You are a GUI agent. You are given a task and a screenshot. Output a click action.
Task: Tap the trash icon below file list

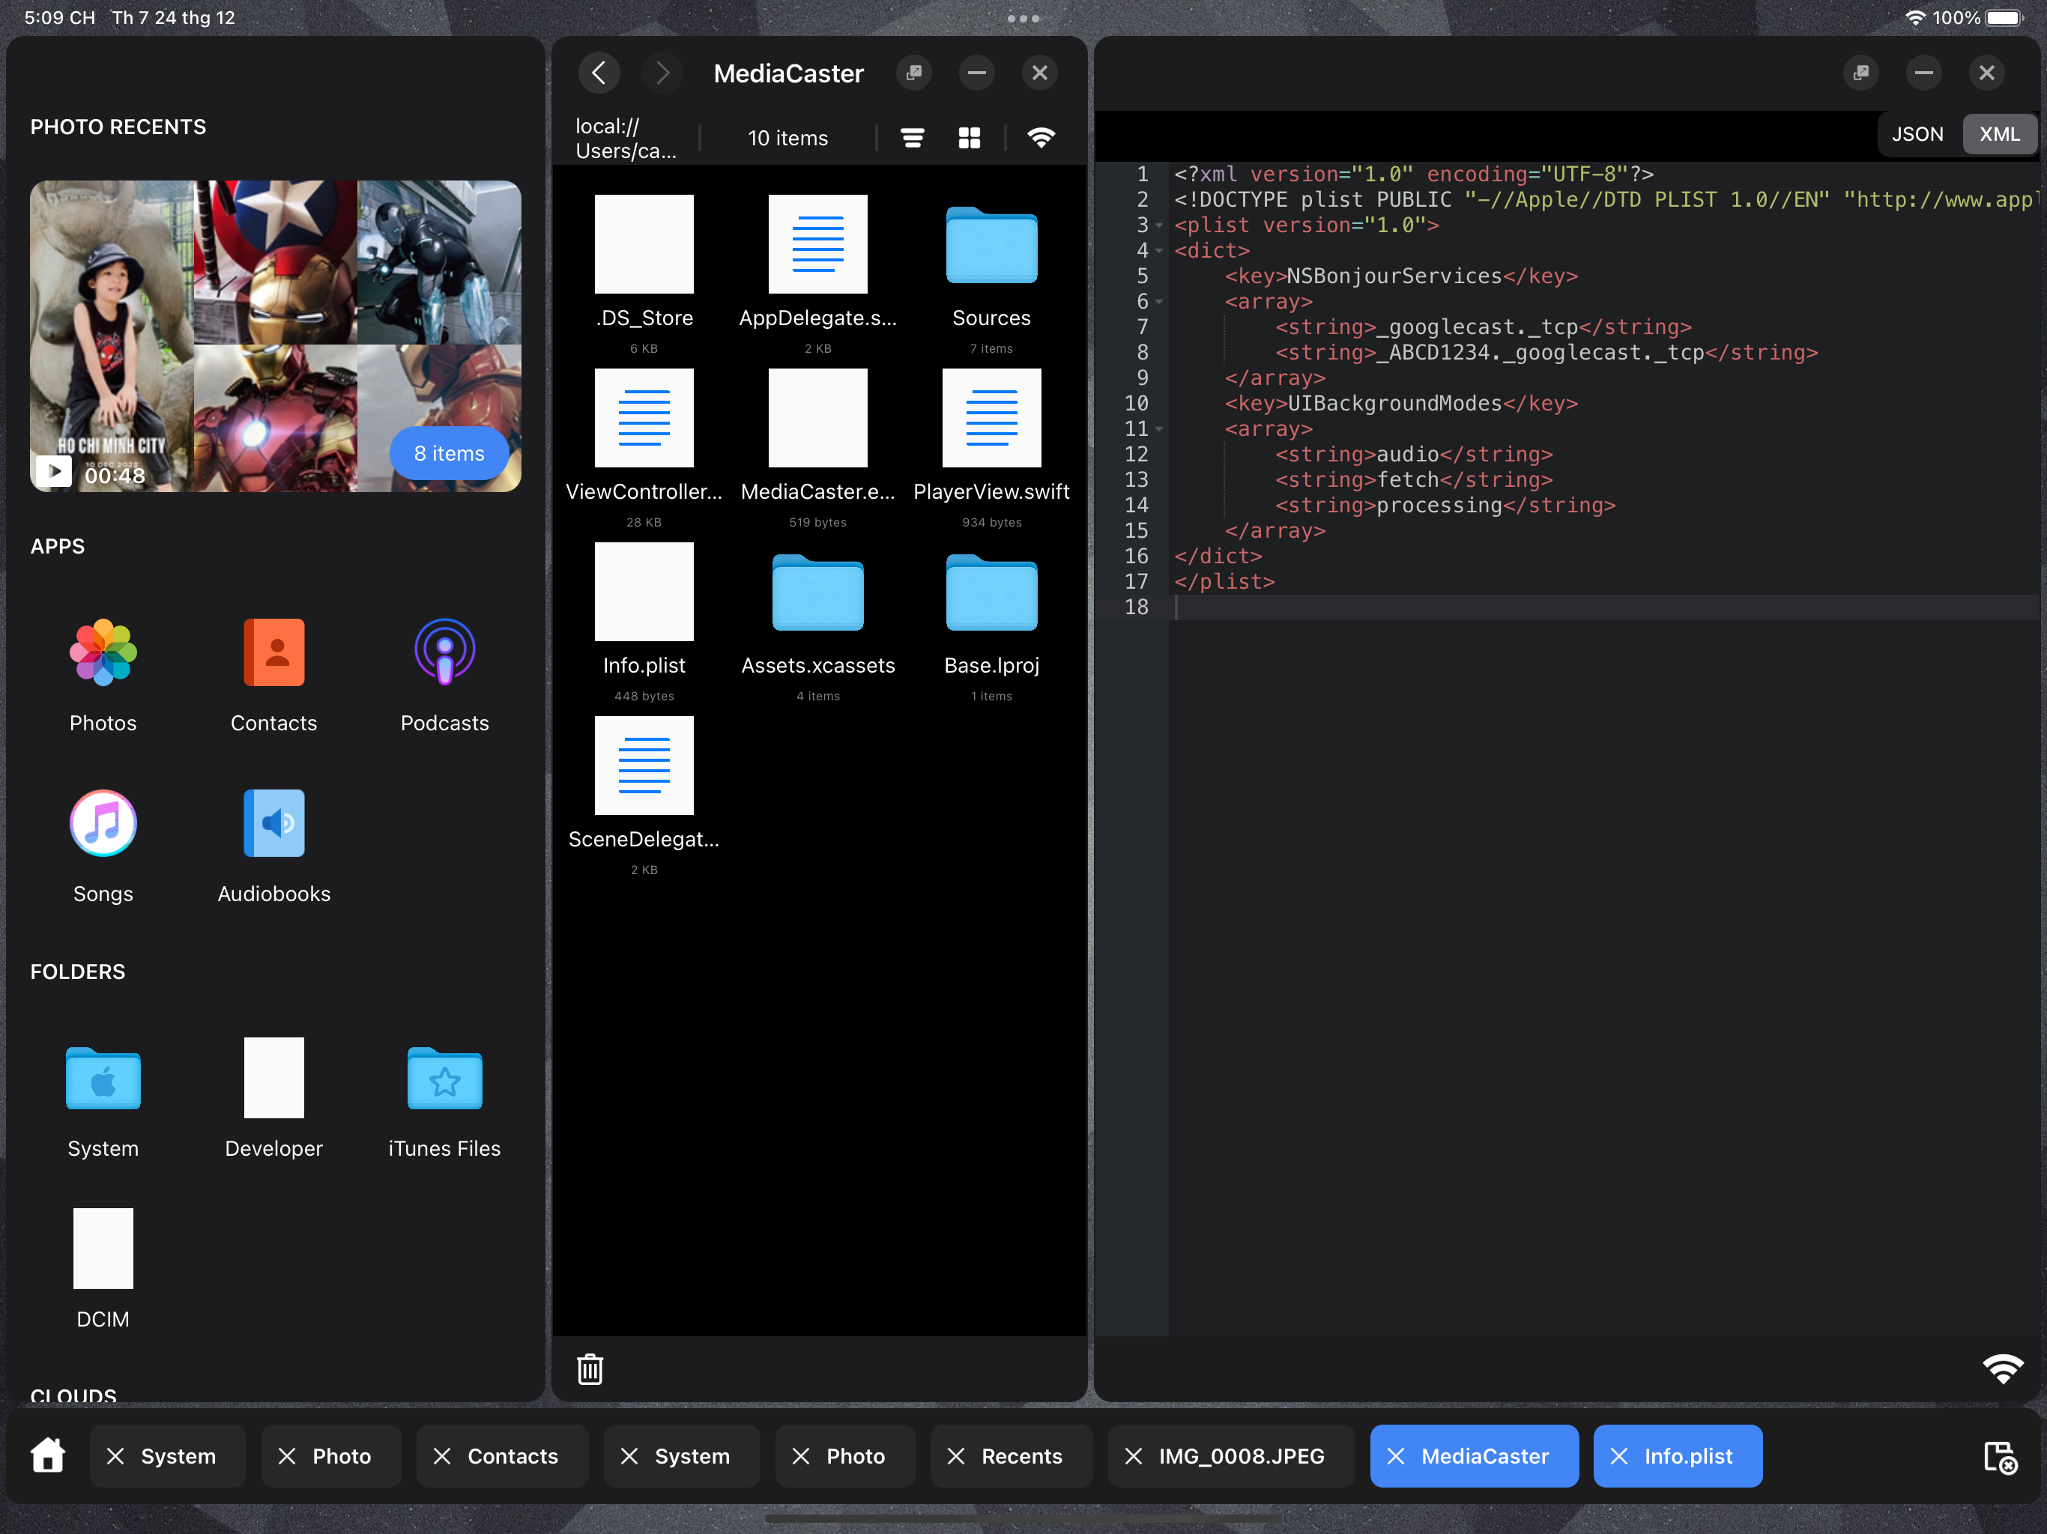coord(590,1368)
